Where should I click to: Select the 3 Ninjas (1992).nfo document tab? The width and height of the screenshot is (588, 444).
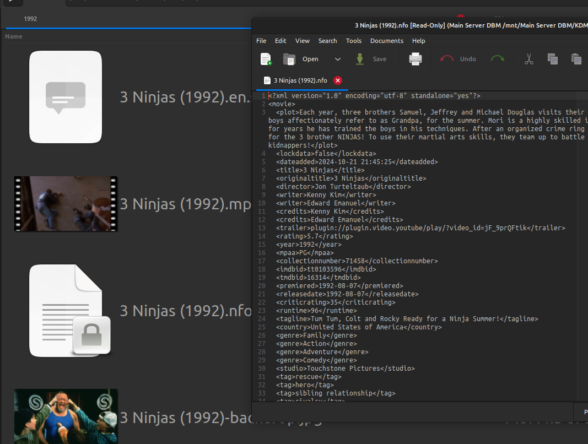pos(300,80)
